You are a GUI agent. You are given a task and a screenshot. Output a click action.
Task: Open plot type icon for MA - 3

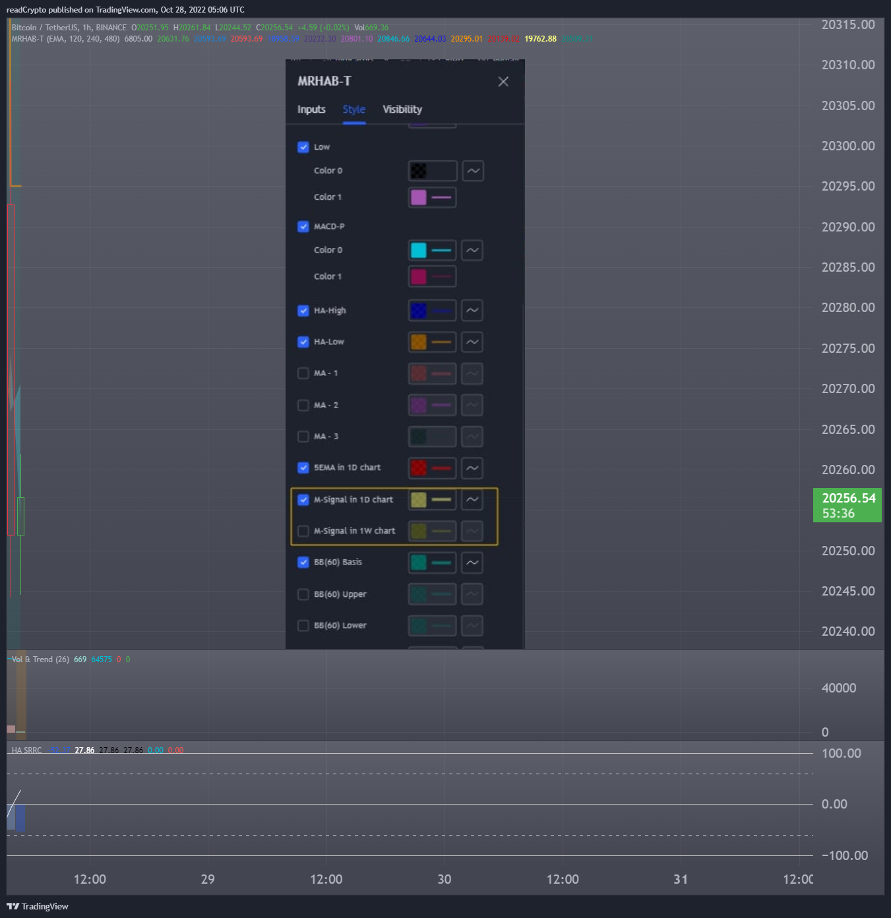click(x=472, y=437)
